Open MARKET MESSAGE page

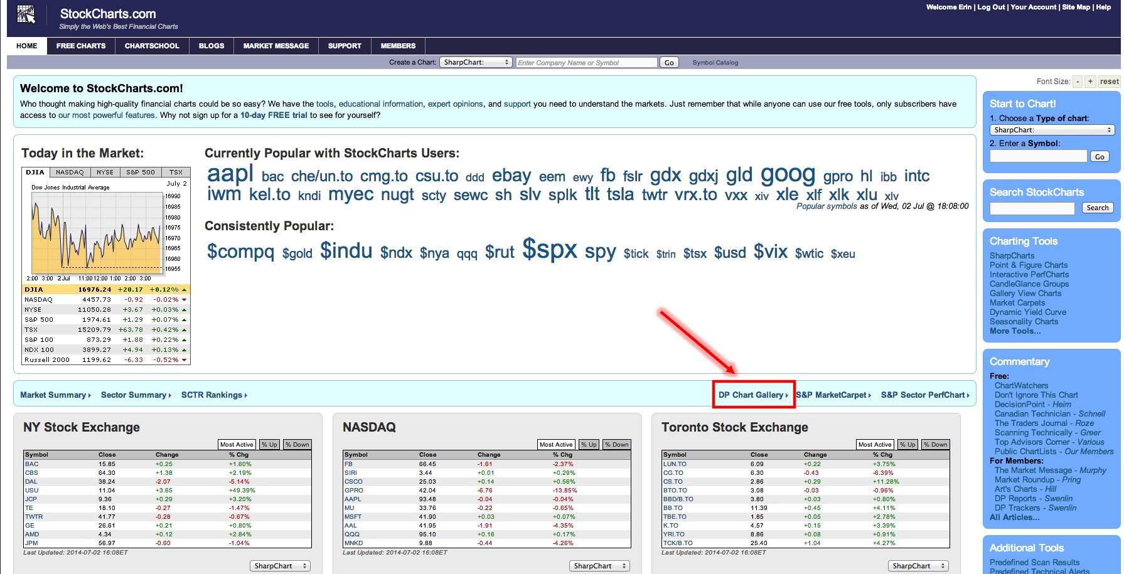click(276, 46)
